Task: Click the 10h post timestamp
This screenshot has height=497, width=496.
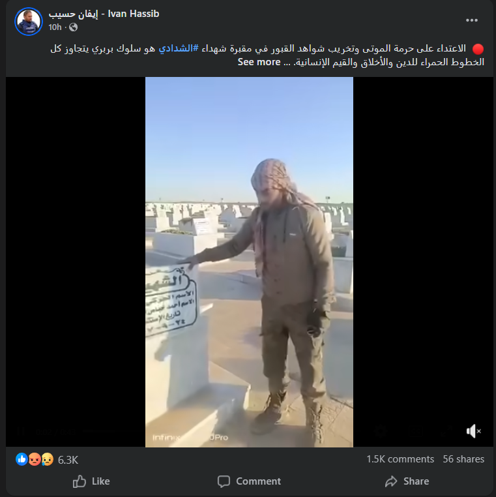Action: coord(55,27)
